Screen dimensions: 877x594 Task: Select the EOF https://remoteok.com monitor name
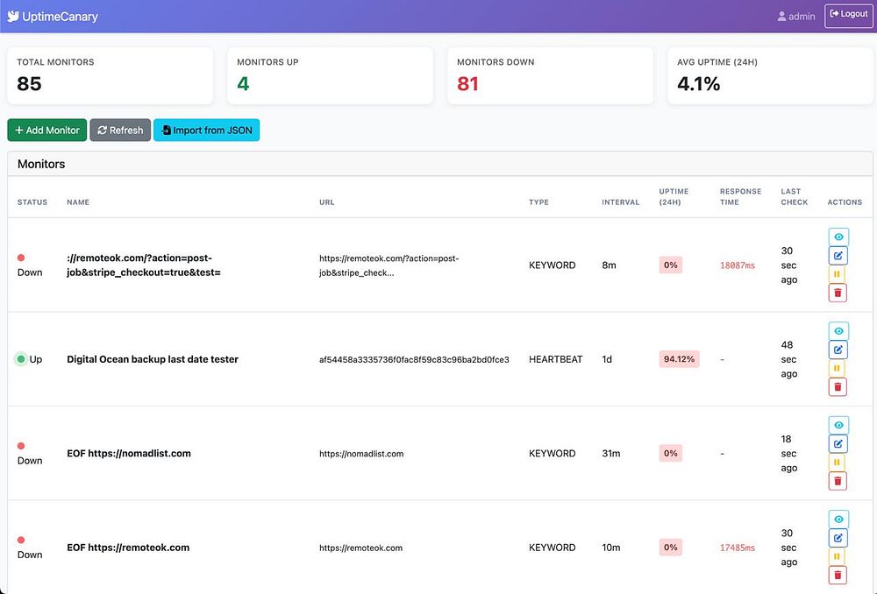[128, 548]
